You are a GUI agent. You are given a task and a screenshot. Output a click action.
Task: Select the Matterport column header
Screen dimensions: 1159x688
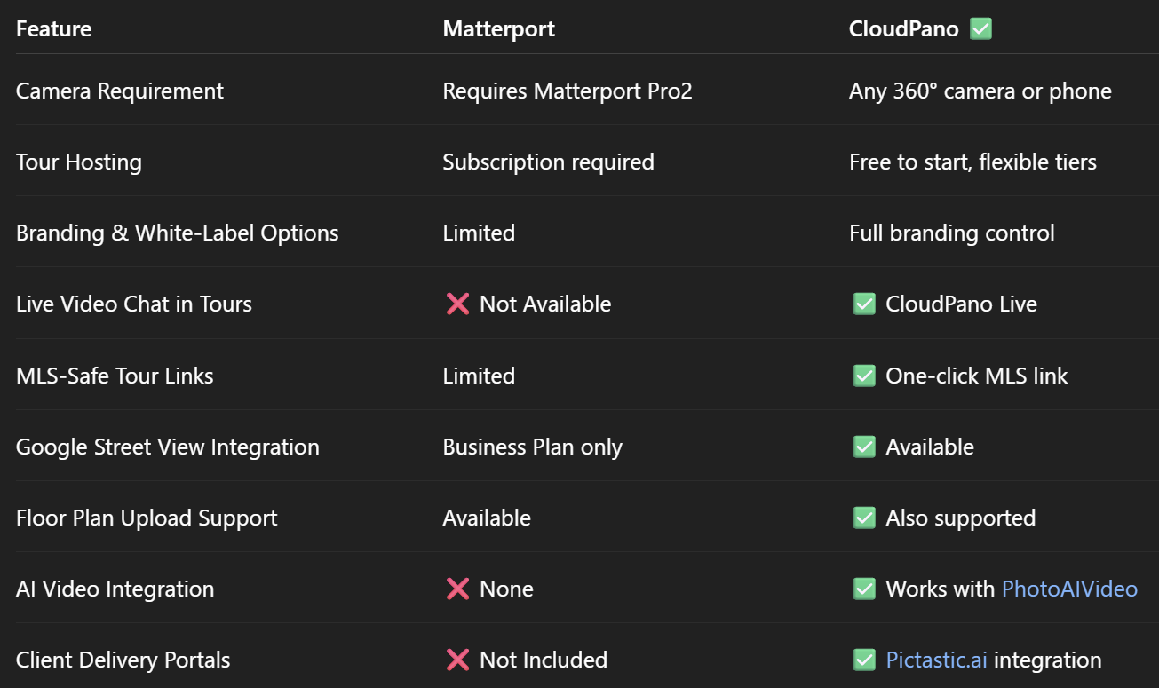click(499, 28)
